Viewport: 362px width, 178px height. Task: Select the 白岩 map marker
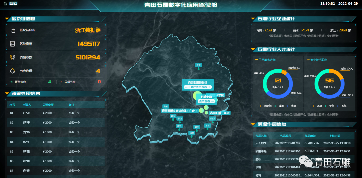[165, 107]
